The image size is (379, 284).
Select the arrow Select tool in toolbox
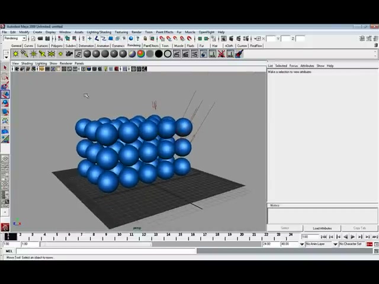coord(5,68)
